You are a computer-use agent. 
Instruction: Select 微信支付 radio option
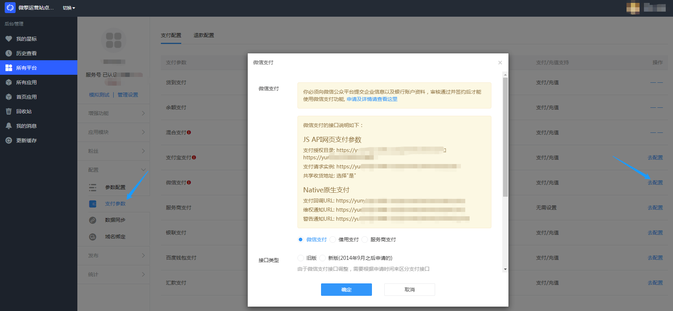click(x=300, y=240)
